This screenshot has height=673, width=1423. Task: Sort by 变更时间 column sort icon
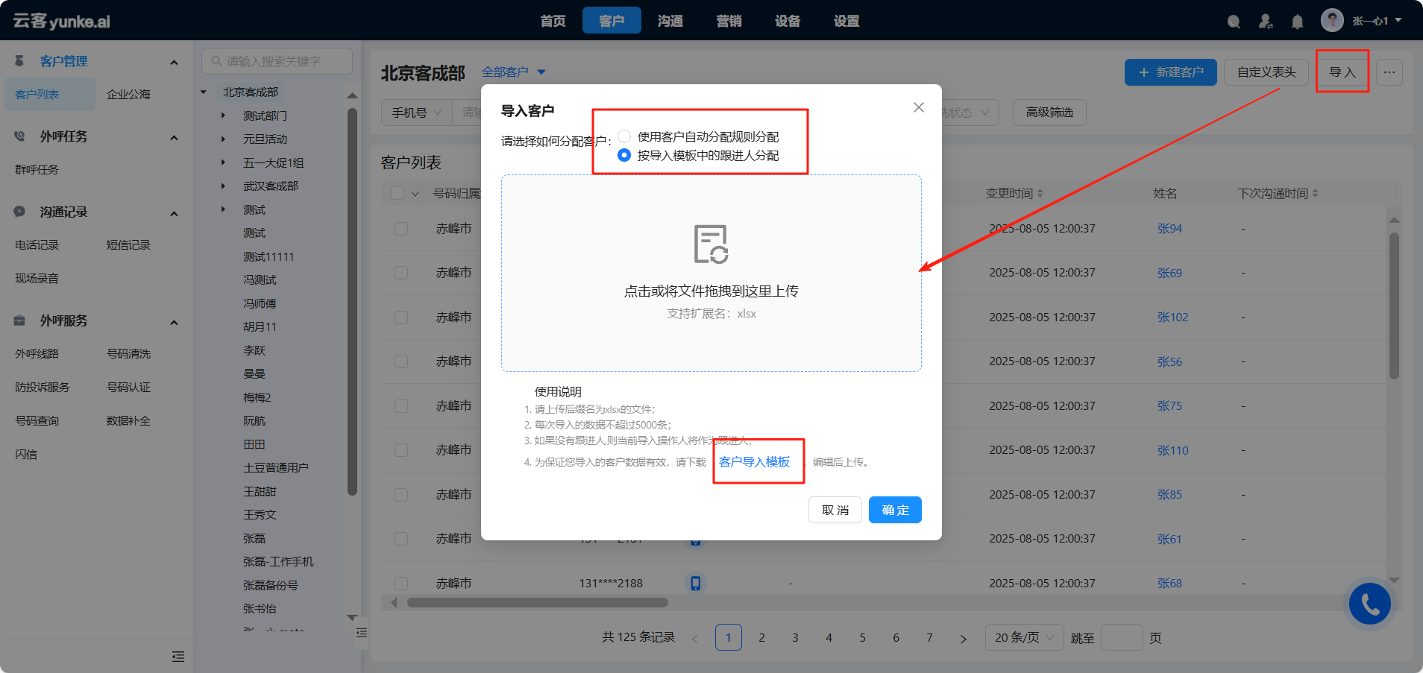click(1040, 193)
